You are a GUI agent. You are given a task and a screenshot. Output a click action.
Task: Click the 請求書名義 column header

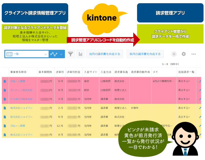pyautogui.click(x=121, y=72)
